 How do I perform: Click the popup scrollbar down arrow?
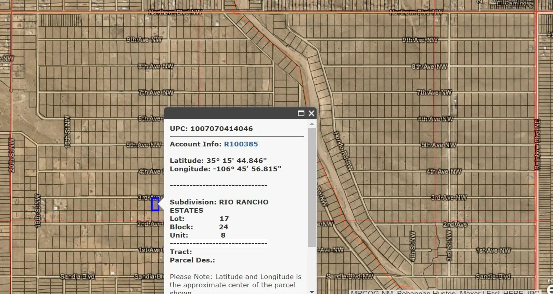point(312,292)
